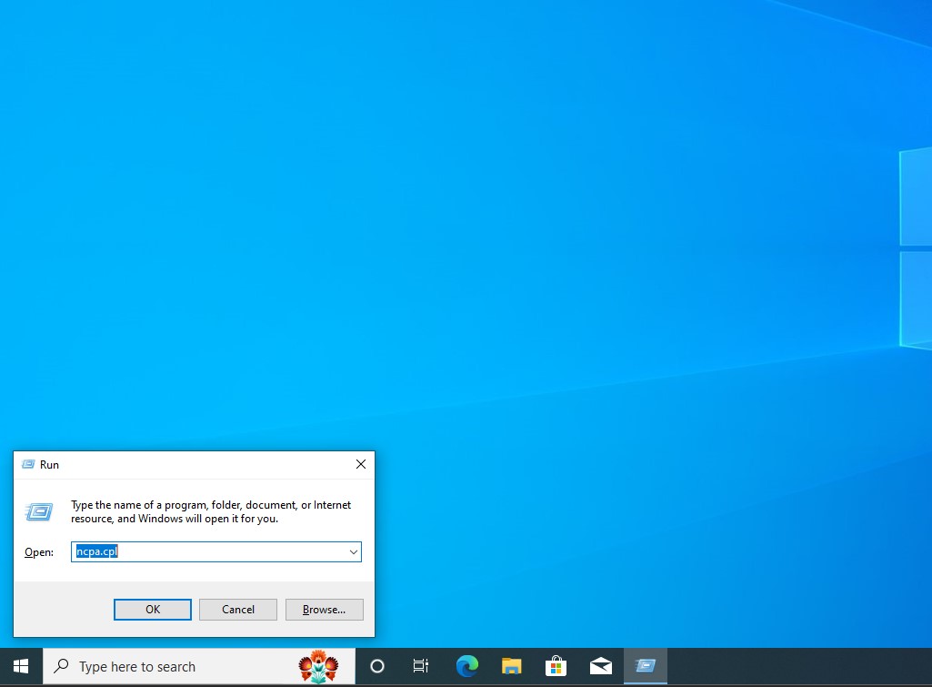Click the Cortana circle icon

coord(376,666)
